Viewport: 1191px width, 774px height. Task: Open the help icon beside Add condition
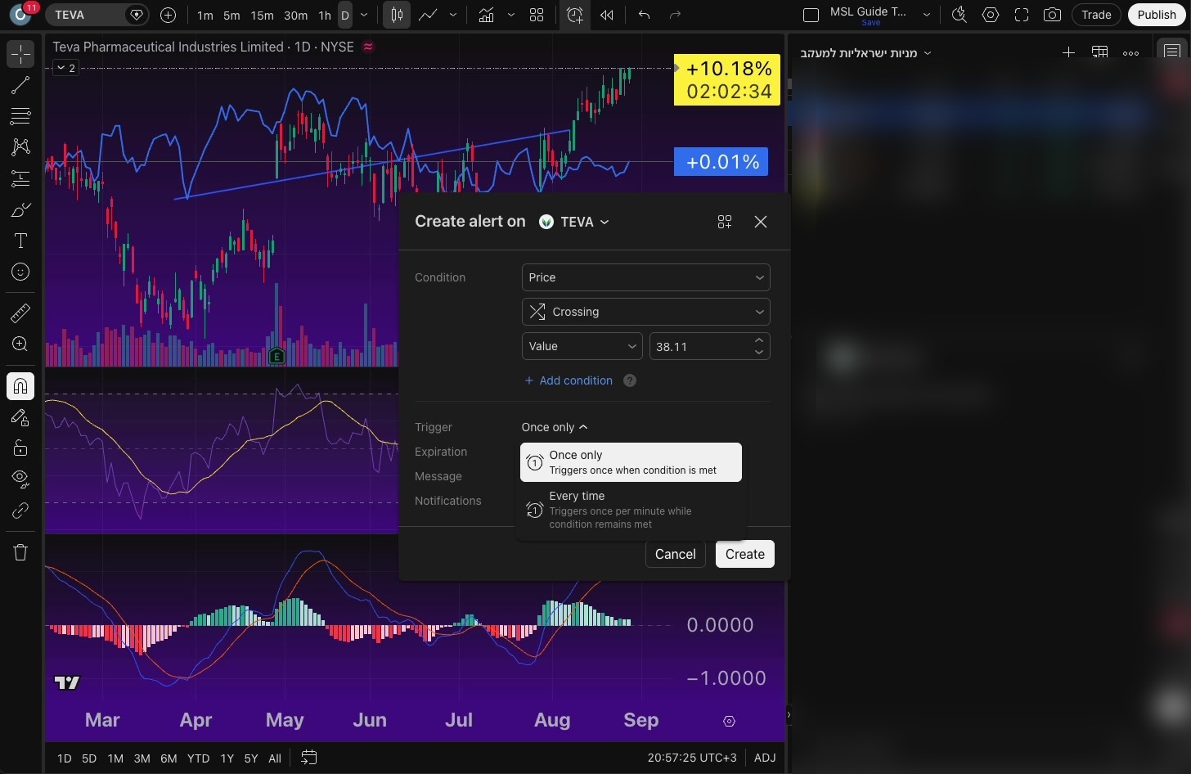pos(630,380)
